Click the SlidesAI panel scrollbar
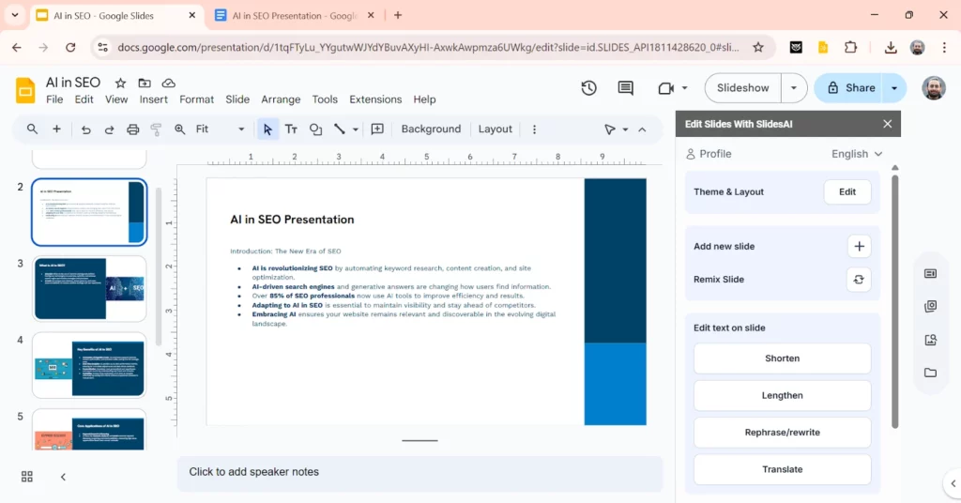The width and height of the screenshot is (961, 503). point(894,300)
